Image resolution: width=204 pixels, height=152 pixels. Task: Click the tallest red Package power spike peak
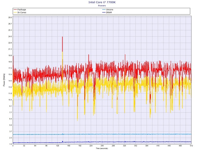click(62, 37)
